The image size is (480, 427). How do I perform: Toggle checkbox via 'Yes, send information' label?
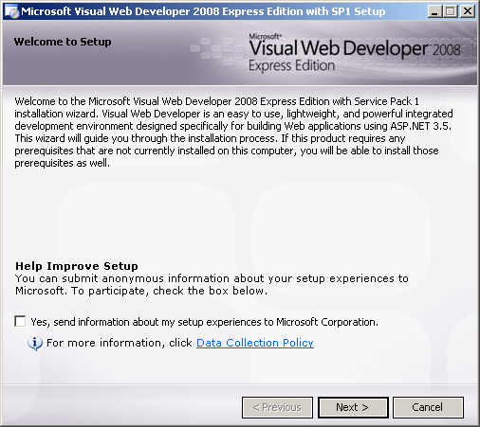pyautogui.click(x=204, y=322)
